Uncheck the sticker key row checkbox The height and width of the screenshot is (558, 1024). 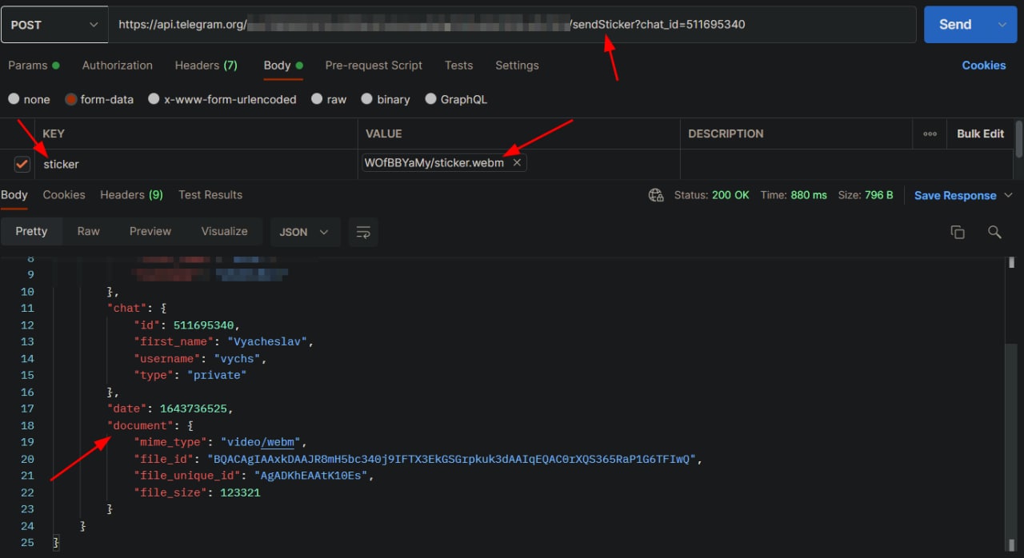pyautogui.click(x=22, y=164)
